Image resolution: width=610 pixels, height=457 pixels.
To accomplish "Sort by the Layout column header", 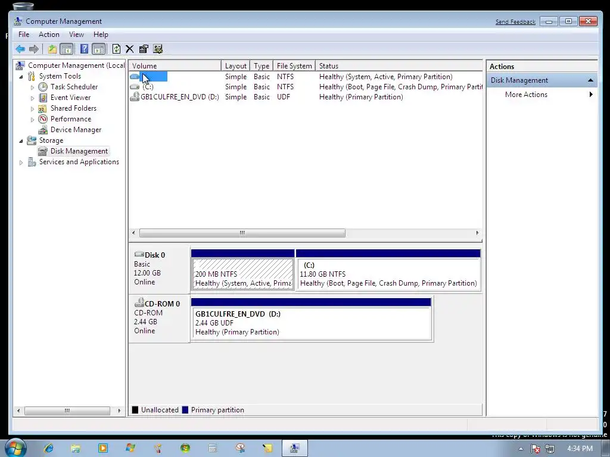I will 235,65.
